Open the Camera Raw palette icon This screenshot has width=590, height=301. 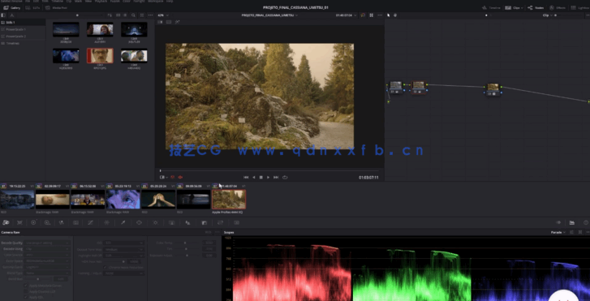[6, 222]
